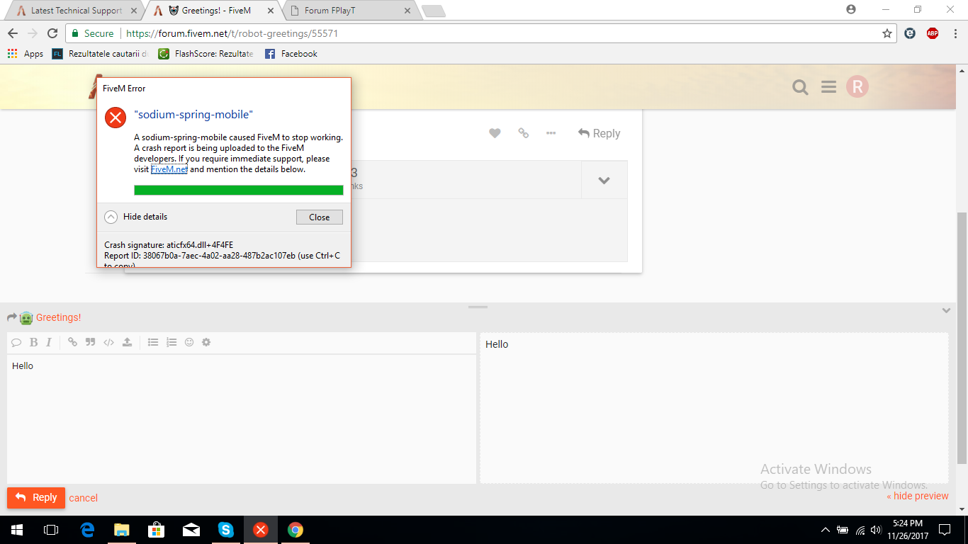Cancel the reply draft
This screenshot has width=968, height=544.
point(83,498)
